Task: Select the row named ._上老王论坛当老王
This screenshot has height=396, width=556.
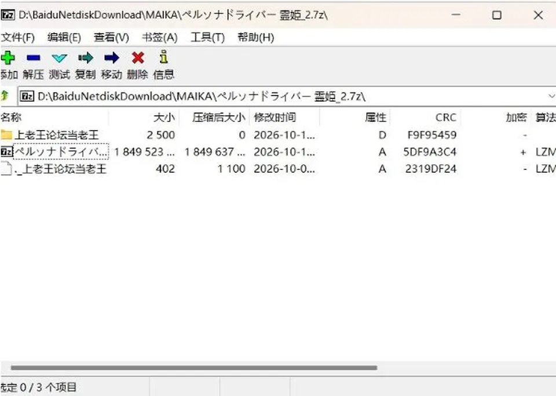Action: 278,169
